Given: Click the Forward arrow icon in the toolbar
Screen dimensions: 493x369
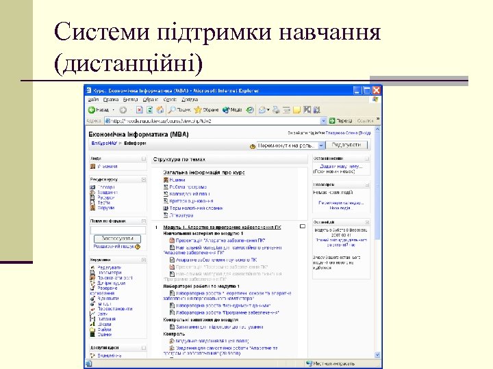Looking at the screenshot, I should click(123, 110).
